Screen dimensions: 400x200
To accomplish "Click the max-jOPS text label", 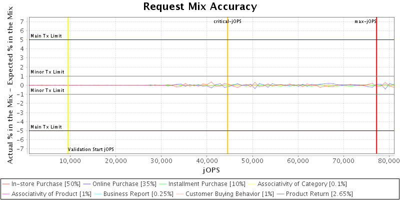I will tap(365, 21).
